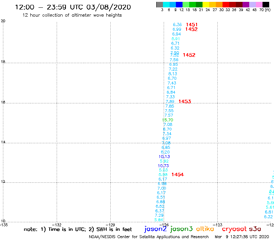Click the wave height value 7.57
The height and width of the screenshot is (240, 274).
(x=169, y=115)
